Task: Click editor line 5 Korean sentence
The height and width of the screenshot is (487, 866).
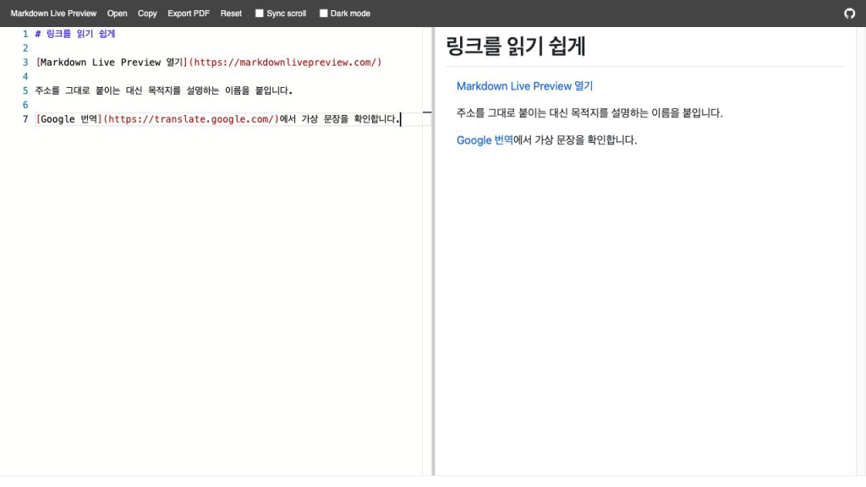Action: tap(163, 90)
